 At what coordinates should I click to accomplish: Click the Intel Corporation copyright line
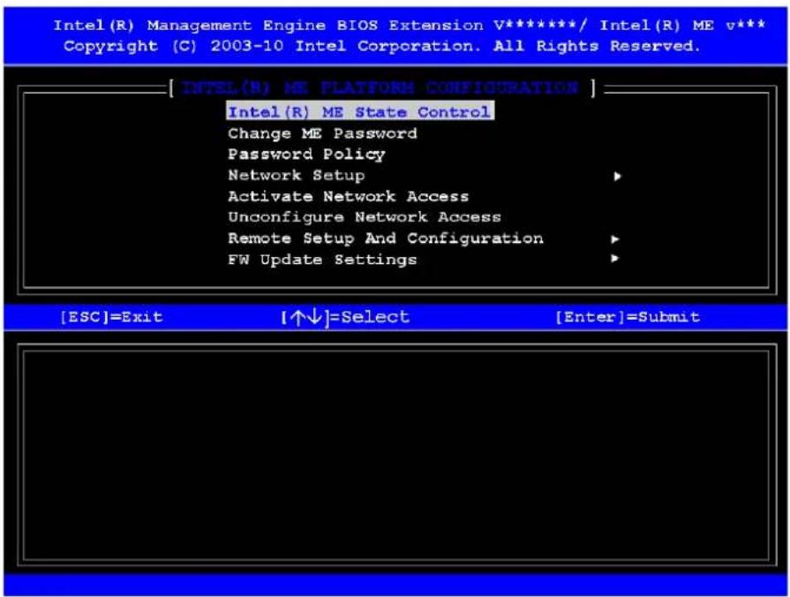(x=381, y=47)
